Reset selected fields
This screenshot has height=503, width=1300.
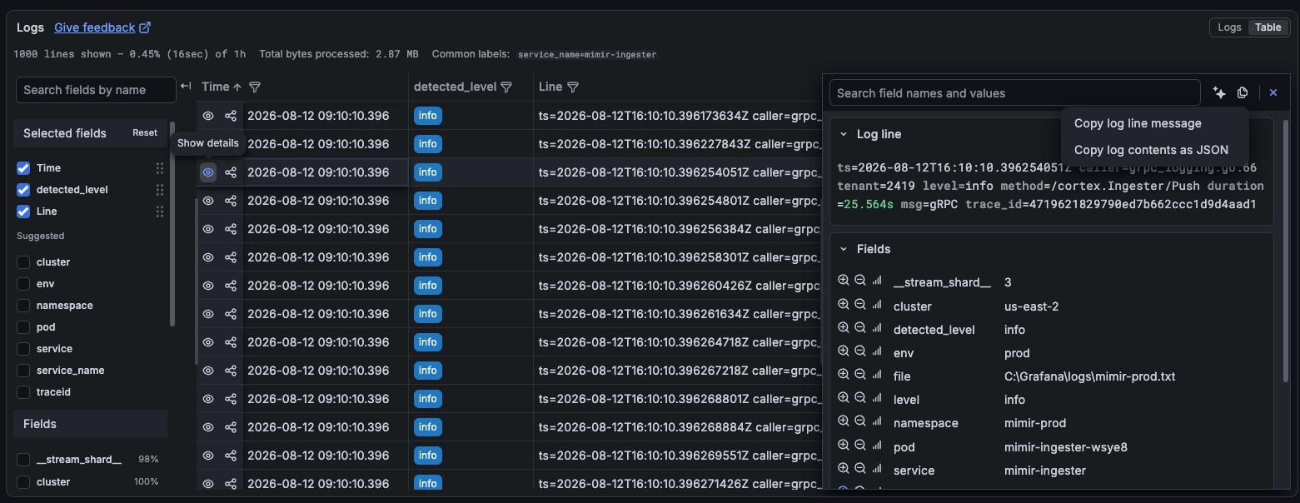145,133
